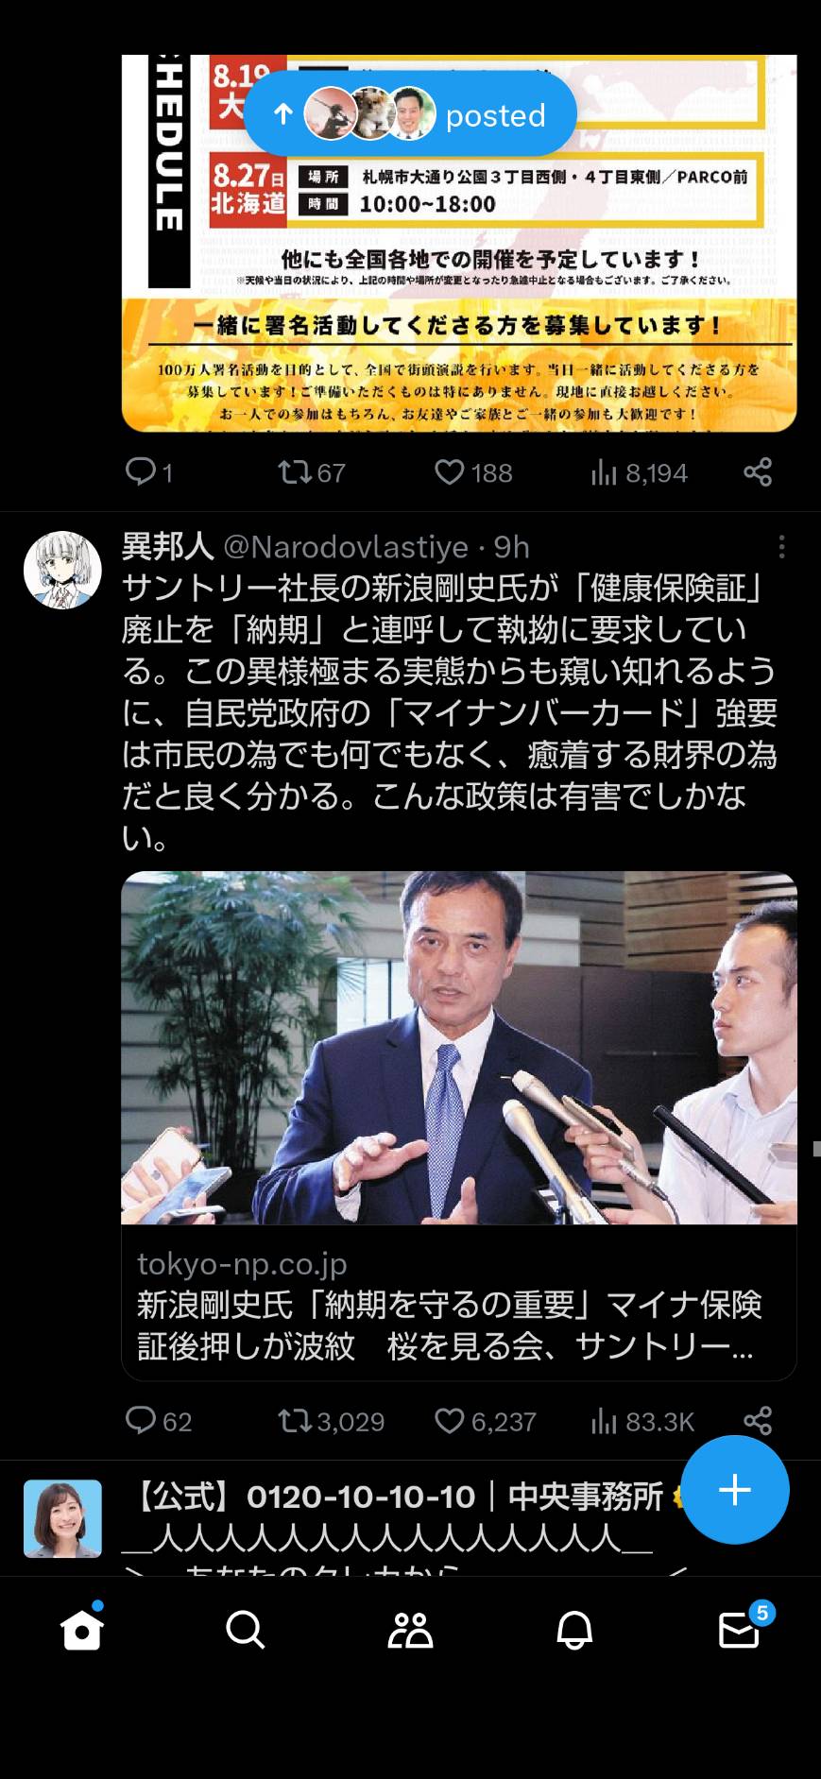Viewport: 821px width, 1779px height.
Task: Open @Narodovlastiye username link
Action: point(345,547)
